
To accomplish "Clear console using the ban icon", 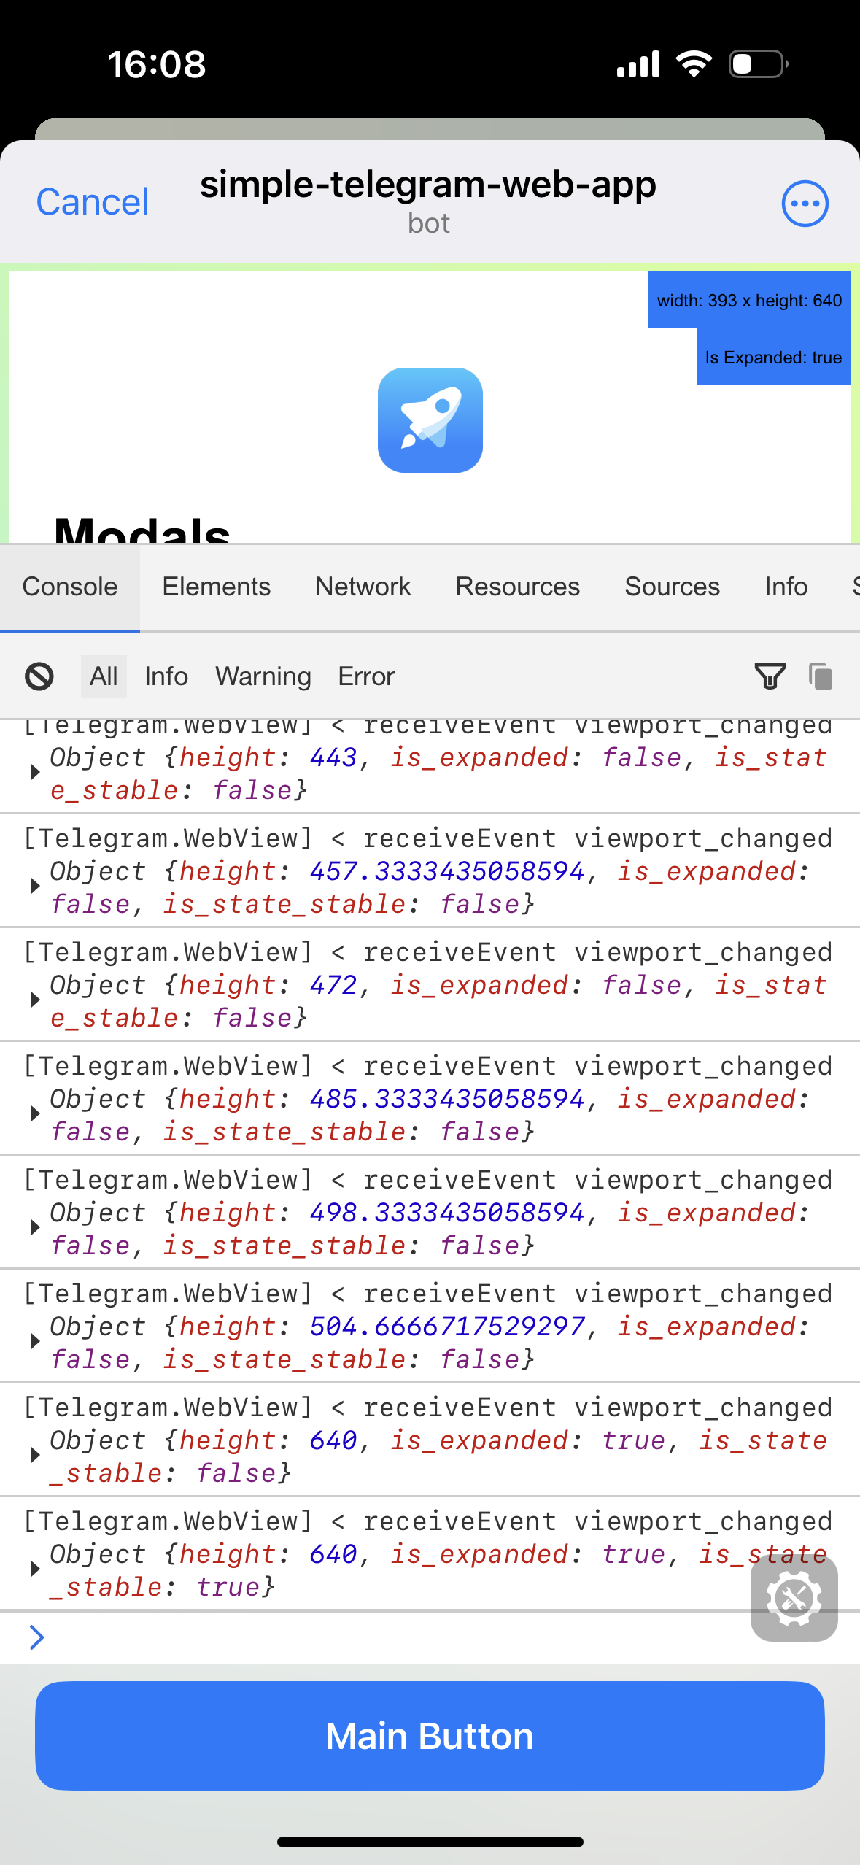I will coord(39,676).
